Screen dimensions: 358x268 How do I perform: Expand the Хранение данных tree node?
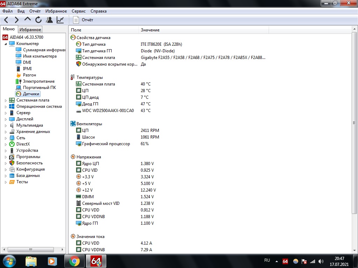6,132
